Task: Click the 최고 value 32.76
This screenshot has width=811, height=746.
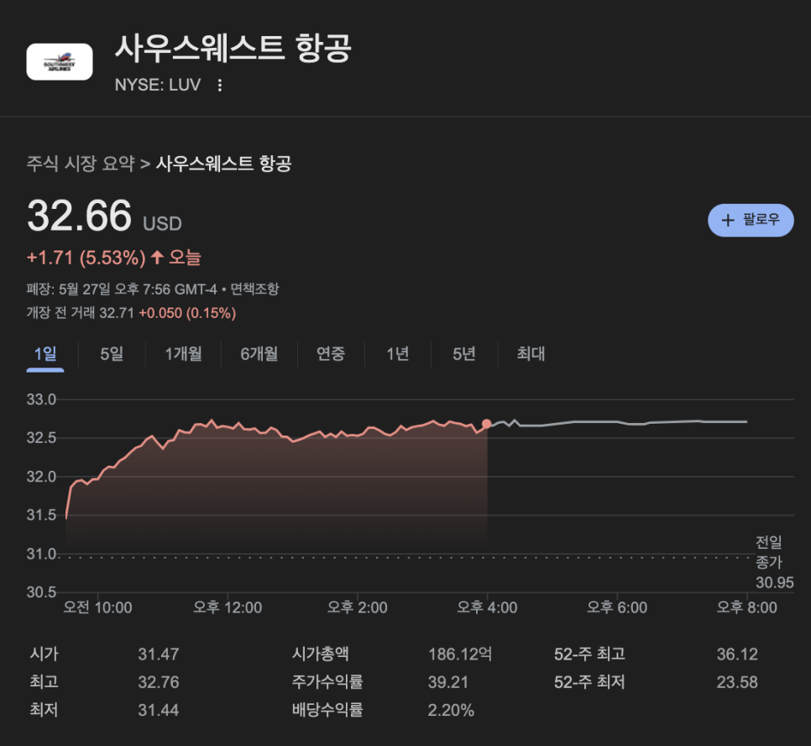Action: (159, 682)
